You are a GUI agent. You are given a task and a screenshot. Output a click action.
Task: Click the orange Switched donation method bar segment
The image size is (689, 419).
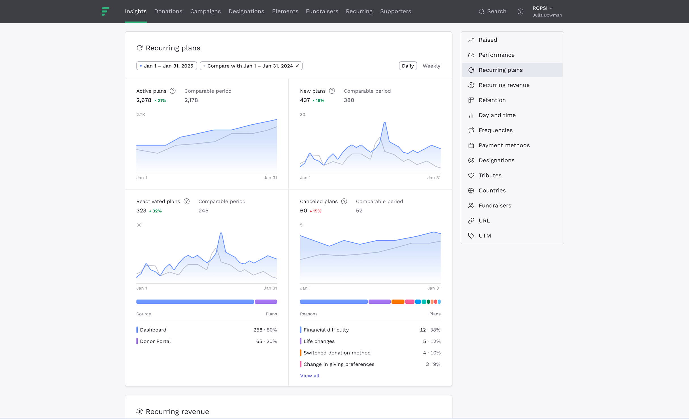click(398, 302)
